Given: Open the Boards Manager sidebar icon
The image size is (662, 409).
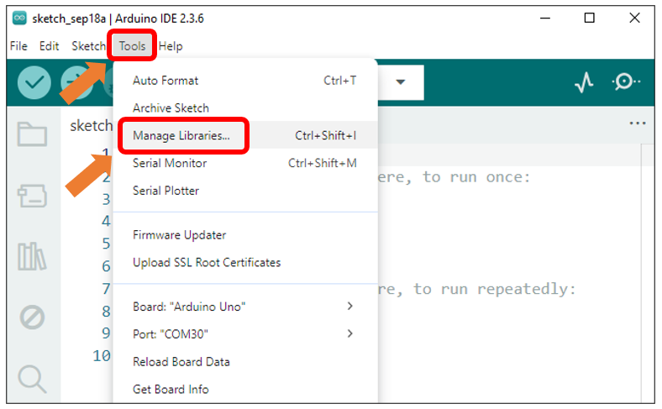Looking at the screenshot, I should click(32, 196).
